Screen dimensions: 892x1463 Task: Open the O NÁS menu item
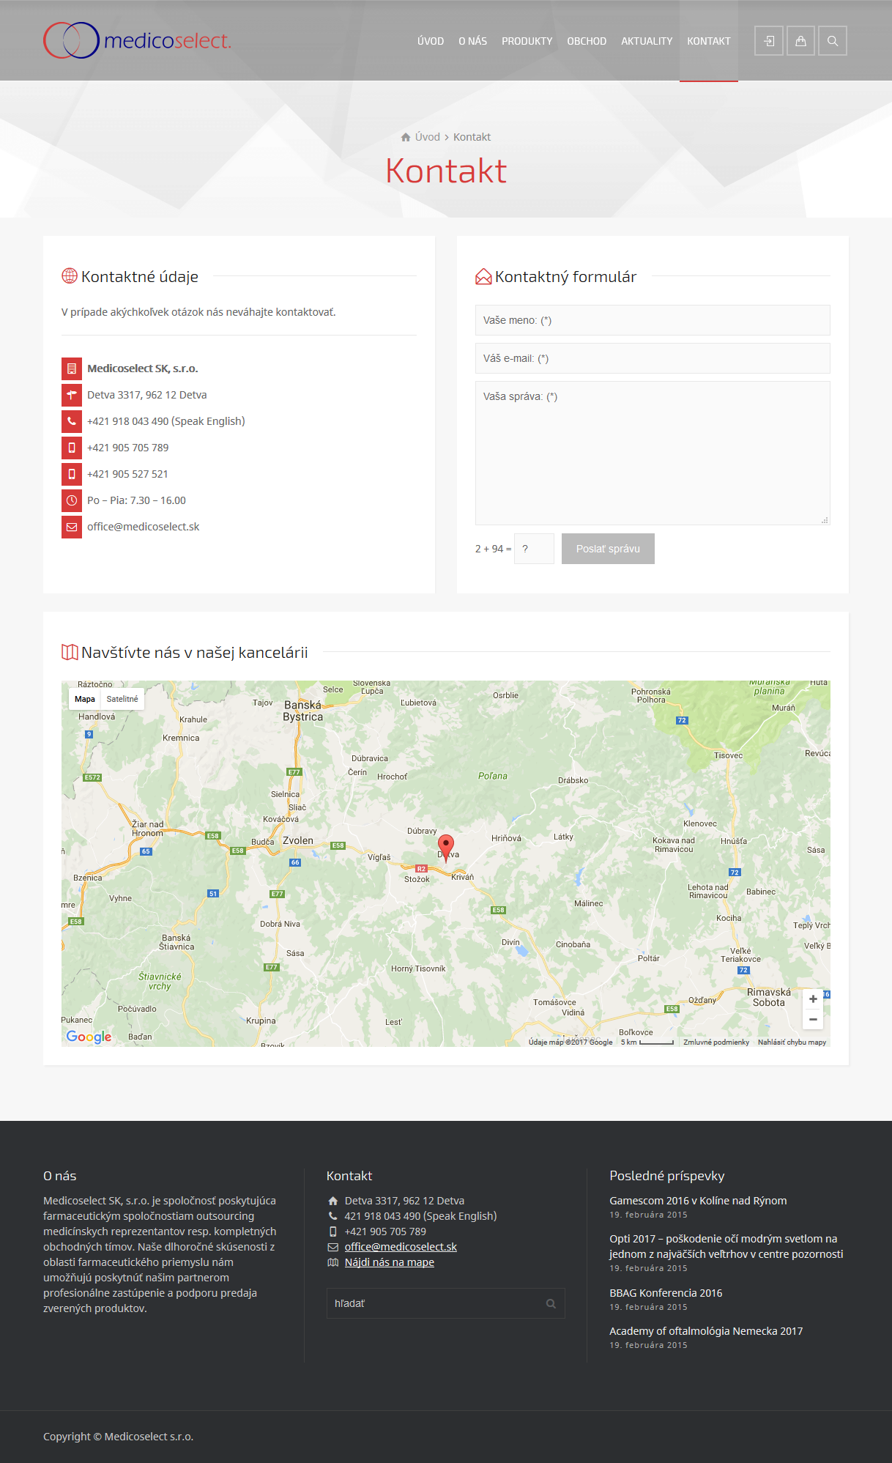tap(473, 41)
